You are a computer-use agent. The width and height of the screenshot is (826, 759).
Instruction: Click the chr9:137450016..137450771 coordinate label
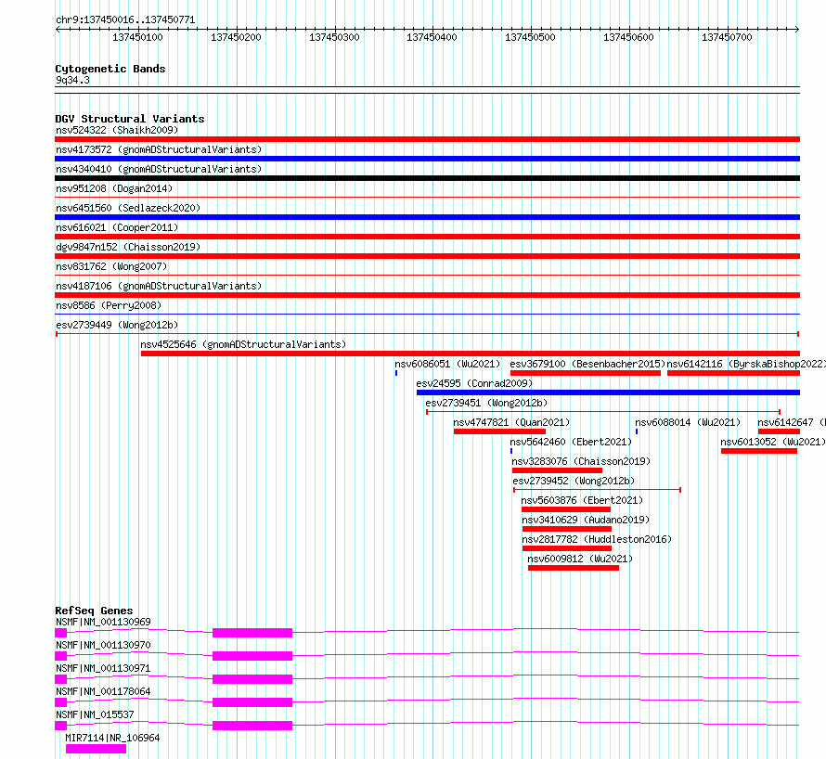coord(125,19)
